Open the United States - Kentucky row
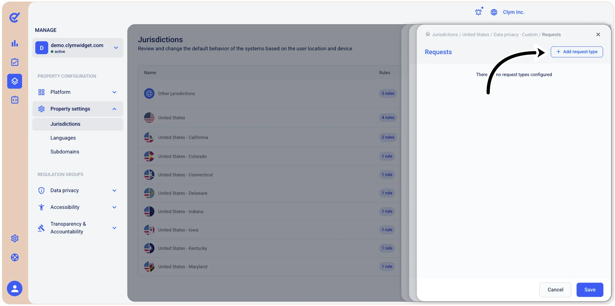Screen dimensions: 615x306 (x=270, y=248)
